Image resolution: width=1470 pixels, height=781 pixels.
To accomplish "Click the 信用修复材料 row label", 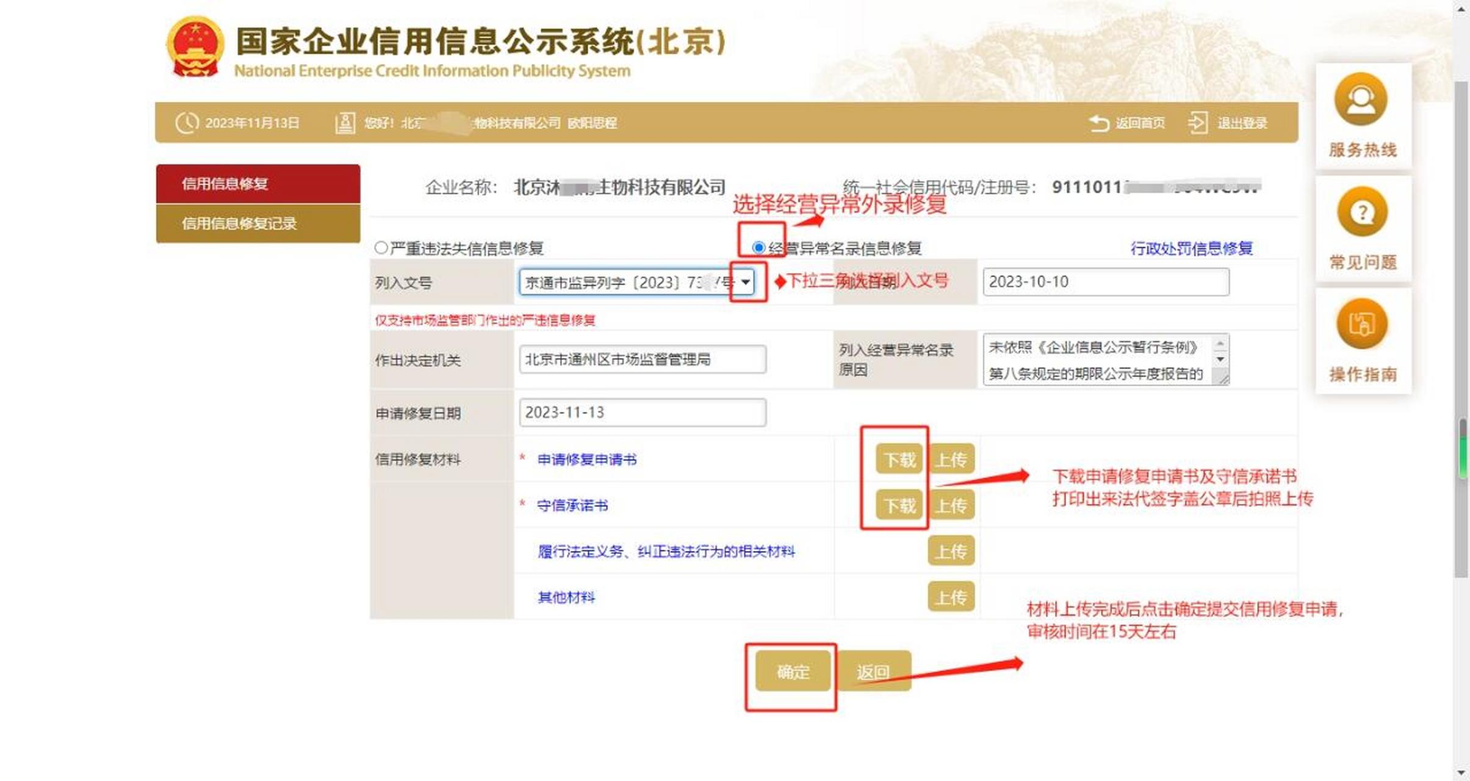I will (417, 459).
